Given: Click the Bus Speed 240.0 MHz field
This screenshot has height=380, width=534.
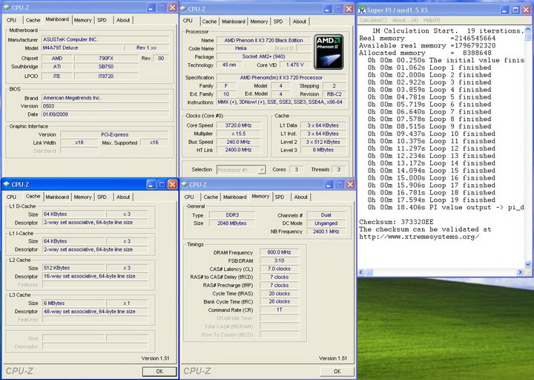Looking at the screenshot, I should pyautogui.click(x=238, y=142).
